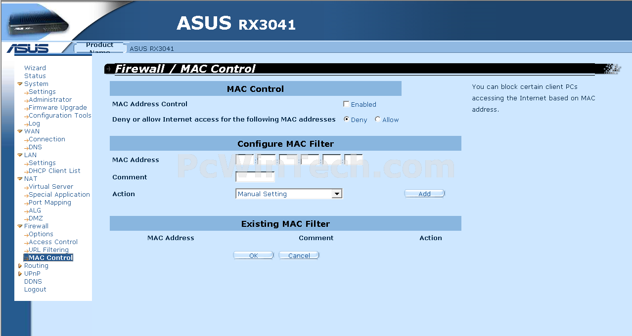Click the first MAC Address octet field
632x336 pixels.
click(245, 160)
